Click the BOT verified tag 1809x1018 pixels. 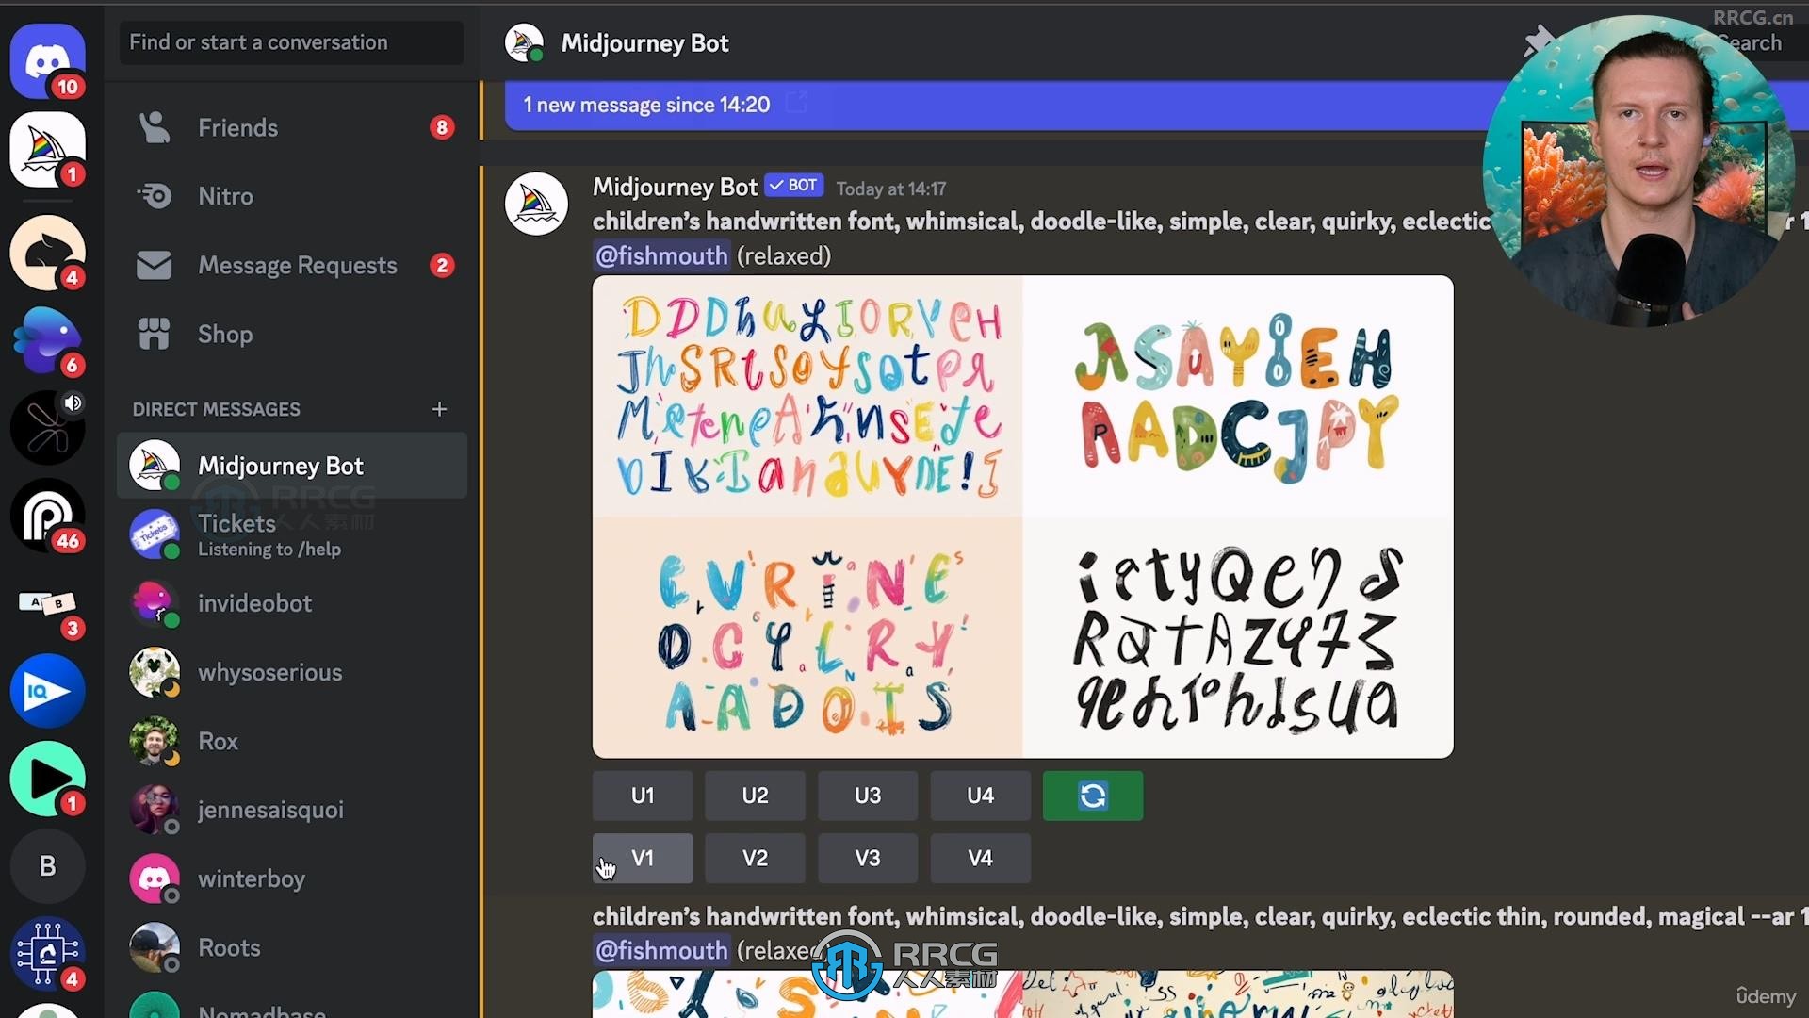[x=794, y=186]
